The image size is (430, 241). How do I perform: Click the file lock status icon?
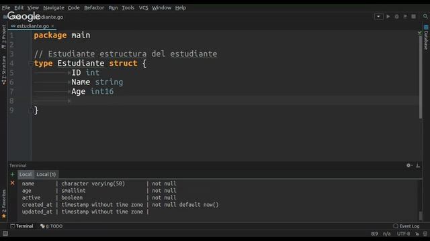[417, 234]
